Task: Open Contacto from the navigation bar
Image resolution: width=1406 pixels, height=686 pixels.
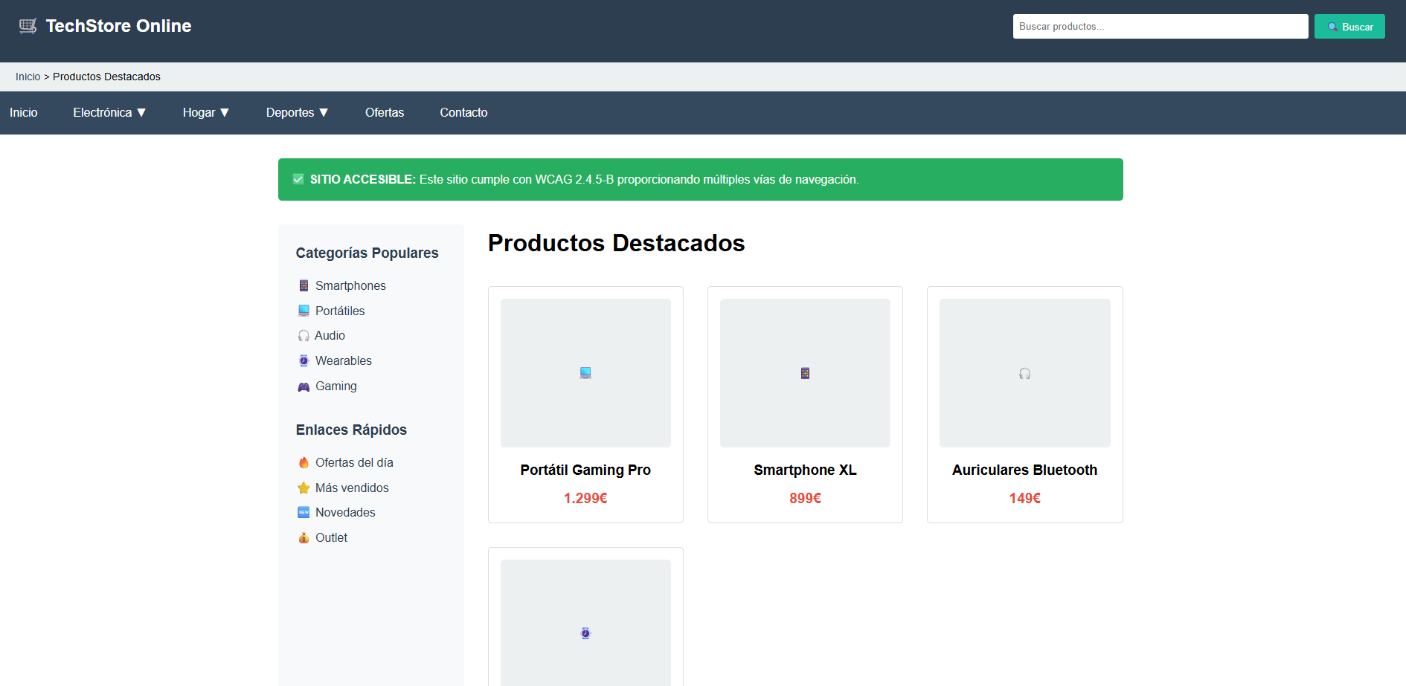Action: (463, 113)
